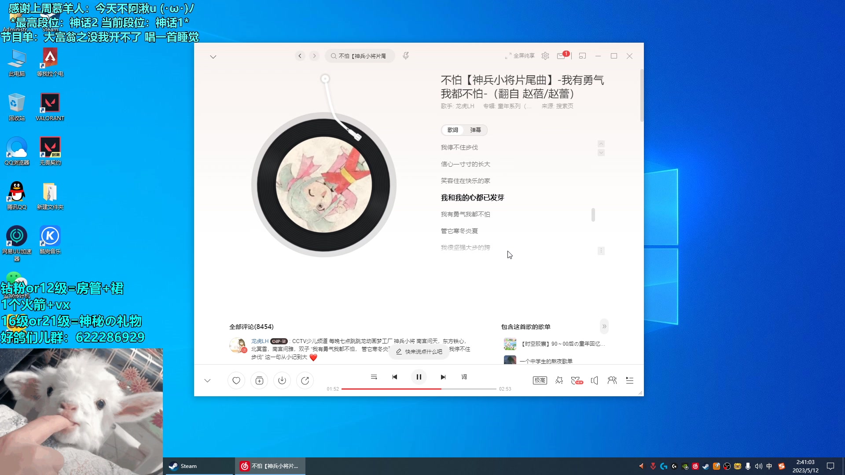This screenshot has height=475, width=845.
Task: Open the VALORANT desktop shortcut
Action: coord(50,107)
